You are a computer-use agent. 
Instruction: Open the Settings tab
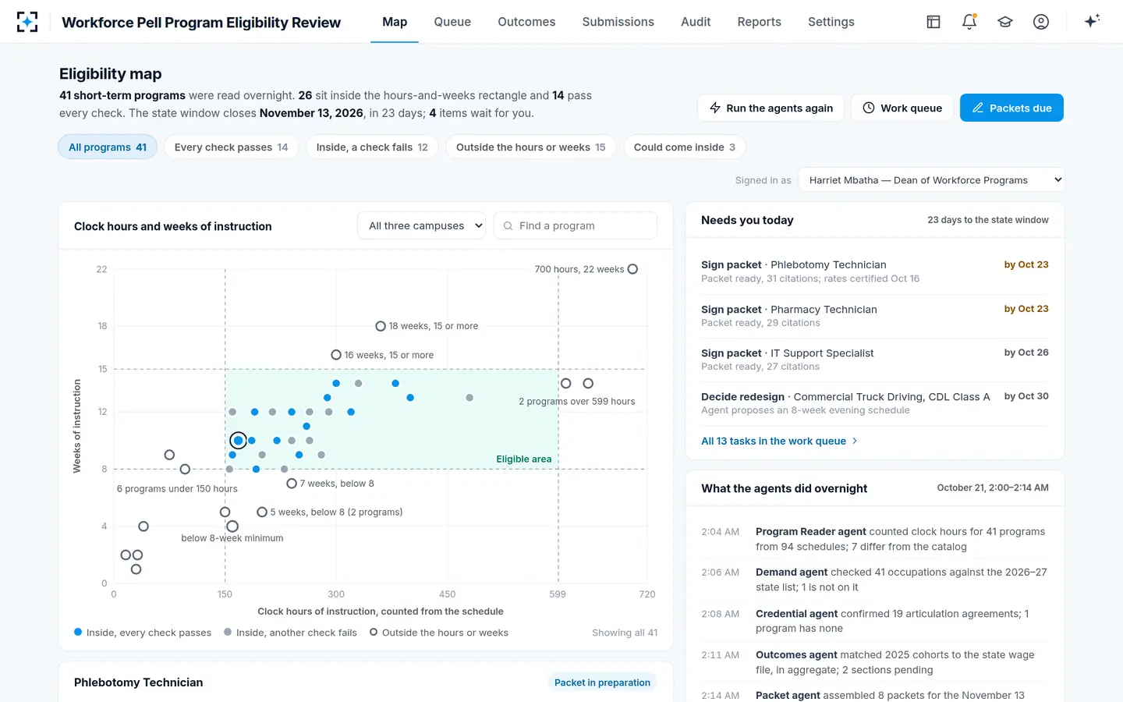point(831,22)
